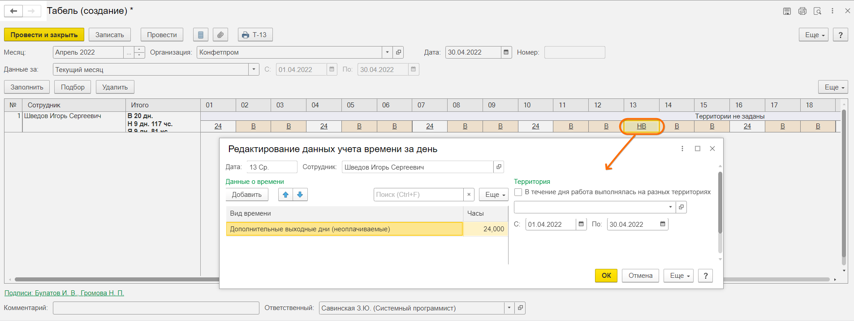This screenshot has height=323, width=854.
Task: Clear the search field with x
Action: [x=469, y=195]
